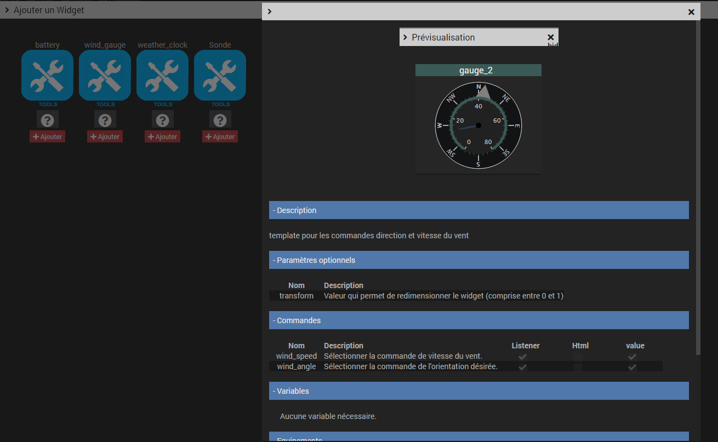This screenshot has height=442, width=718.
Task: Click the template description text
Action: pyautogui.click(x=369, y=236)
